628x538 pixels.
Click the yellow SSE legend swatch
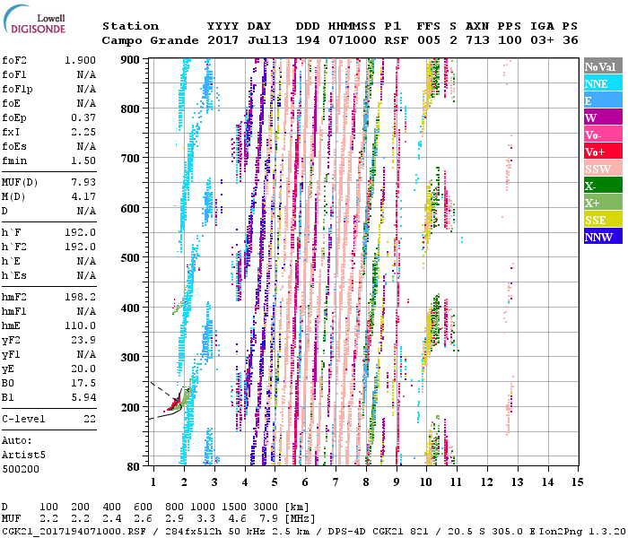click(601, 220)
